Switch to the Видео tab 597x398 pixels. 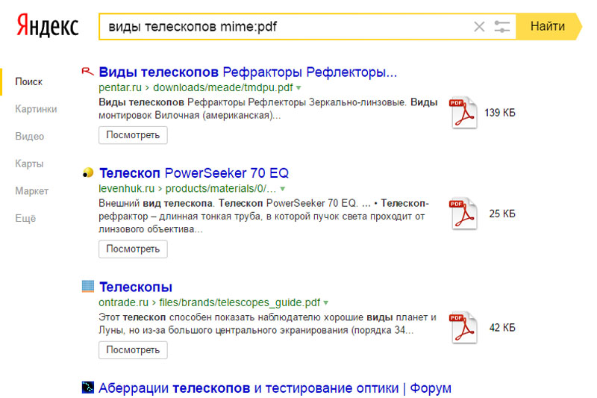(30, 137)
